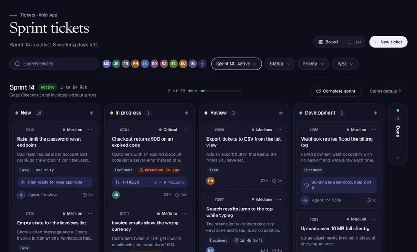Image resolution: width=417 pixels, height=252 pixels.
Task: Add ticket to Review column with plus
Action: click(281, 113)
